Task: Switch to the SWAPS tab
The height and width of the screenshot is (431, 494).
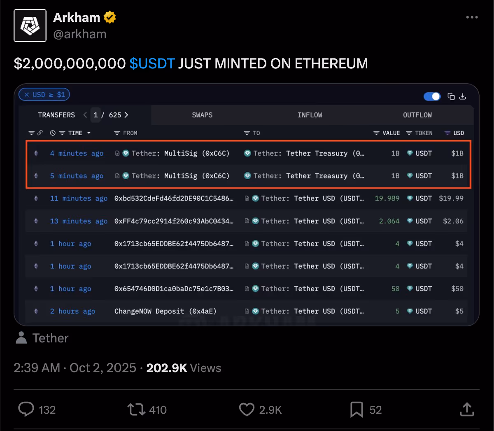Action: coord(202,115)
